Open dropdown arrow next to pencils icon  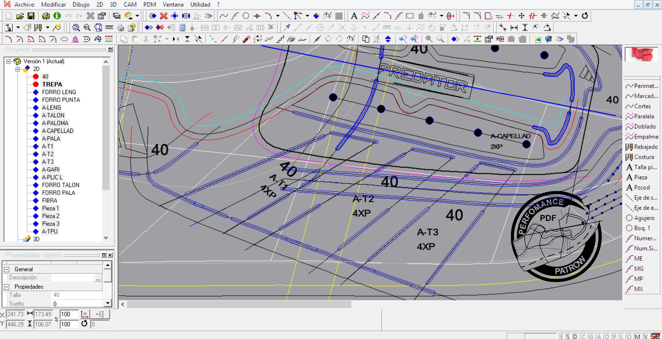coord(48,27)
